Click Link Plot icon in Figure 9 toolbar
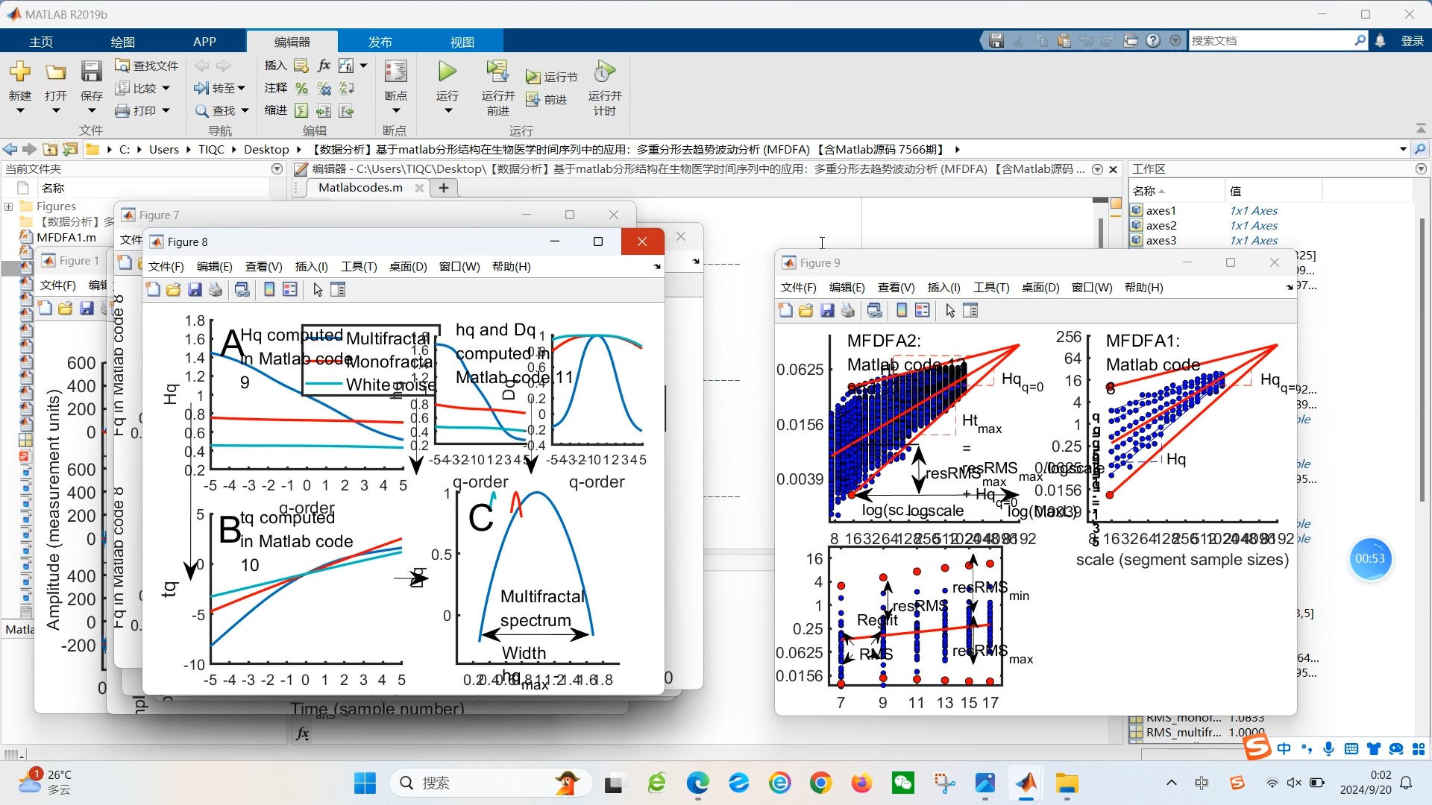The image size is (1432, 805). click(x=875, y=311)
